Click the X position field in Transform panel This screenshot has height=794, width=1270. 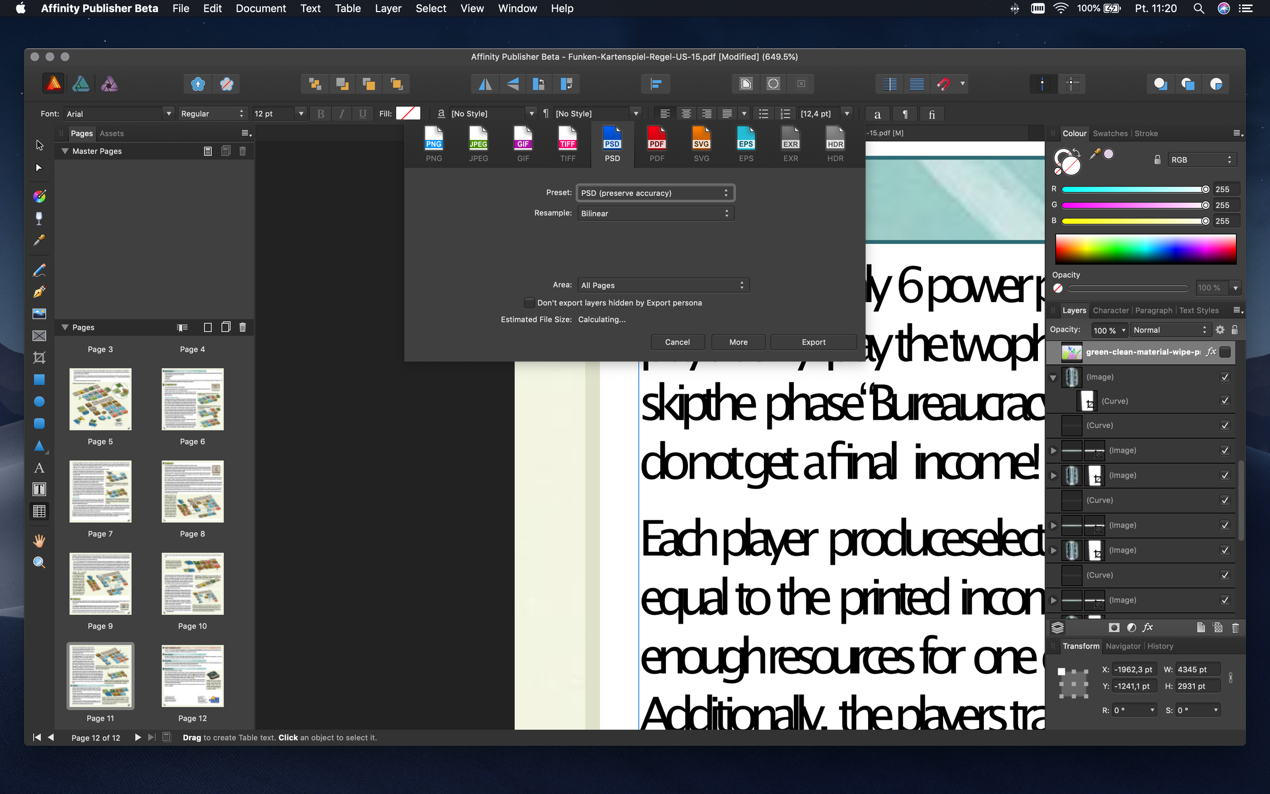pos(1134,669)
